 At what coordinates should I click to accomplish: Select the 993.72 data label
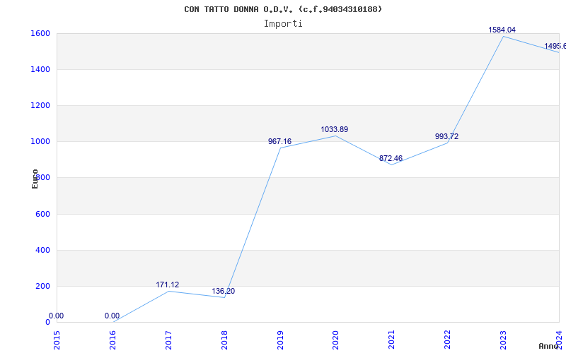point(446,136)
